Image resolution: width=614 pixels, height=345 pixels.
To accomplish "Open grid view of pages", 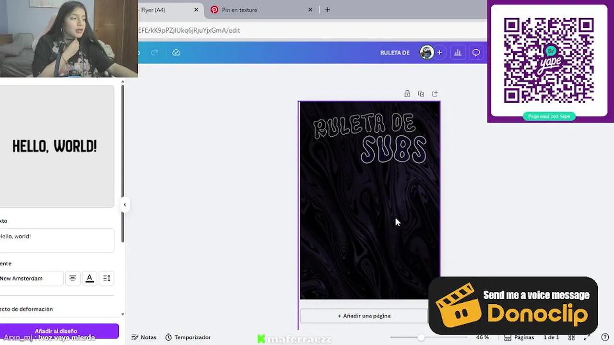I will pyautogui.click(x=571, y=337).
